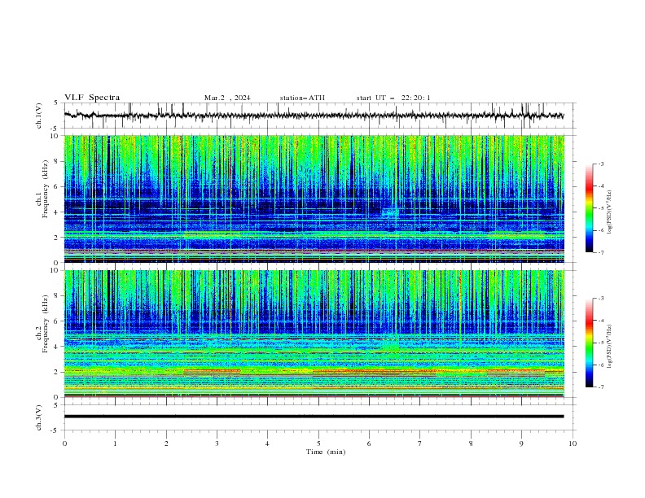Click time axis tick label "10"
Viewport: 645px width, 498px height.
tap(573, 443)
